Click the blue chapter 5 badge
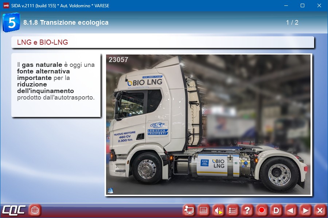The image size is (328, 218). [x=11, y=23]
